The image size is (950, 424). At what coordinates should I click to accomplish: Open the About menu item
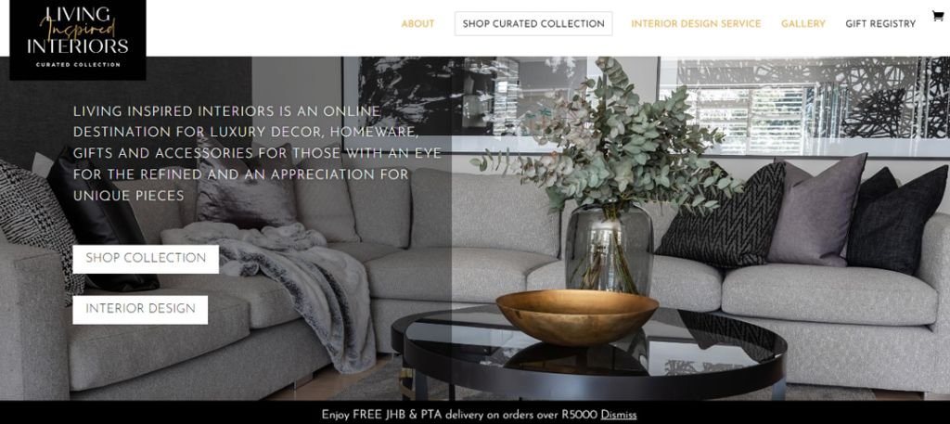[417, 23]
